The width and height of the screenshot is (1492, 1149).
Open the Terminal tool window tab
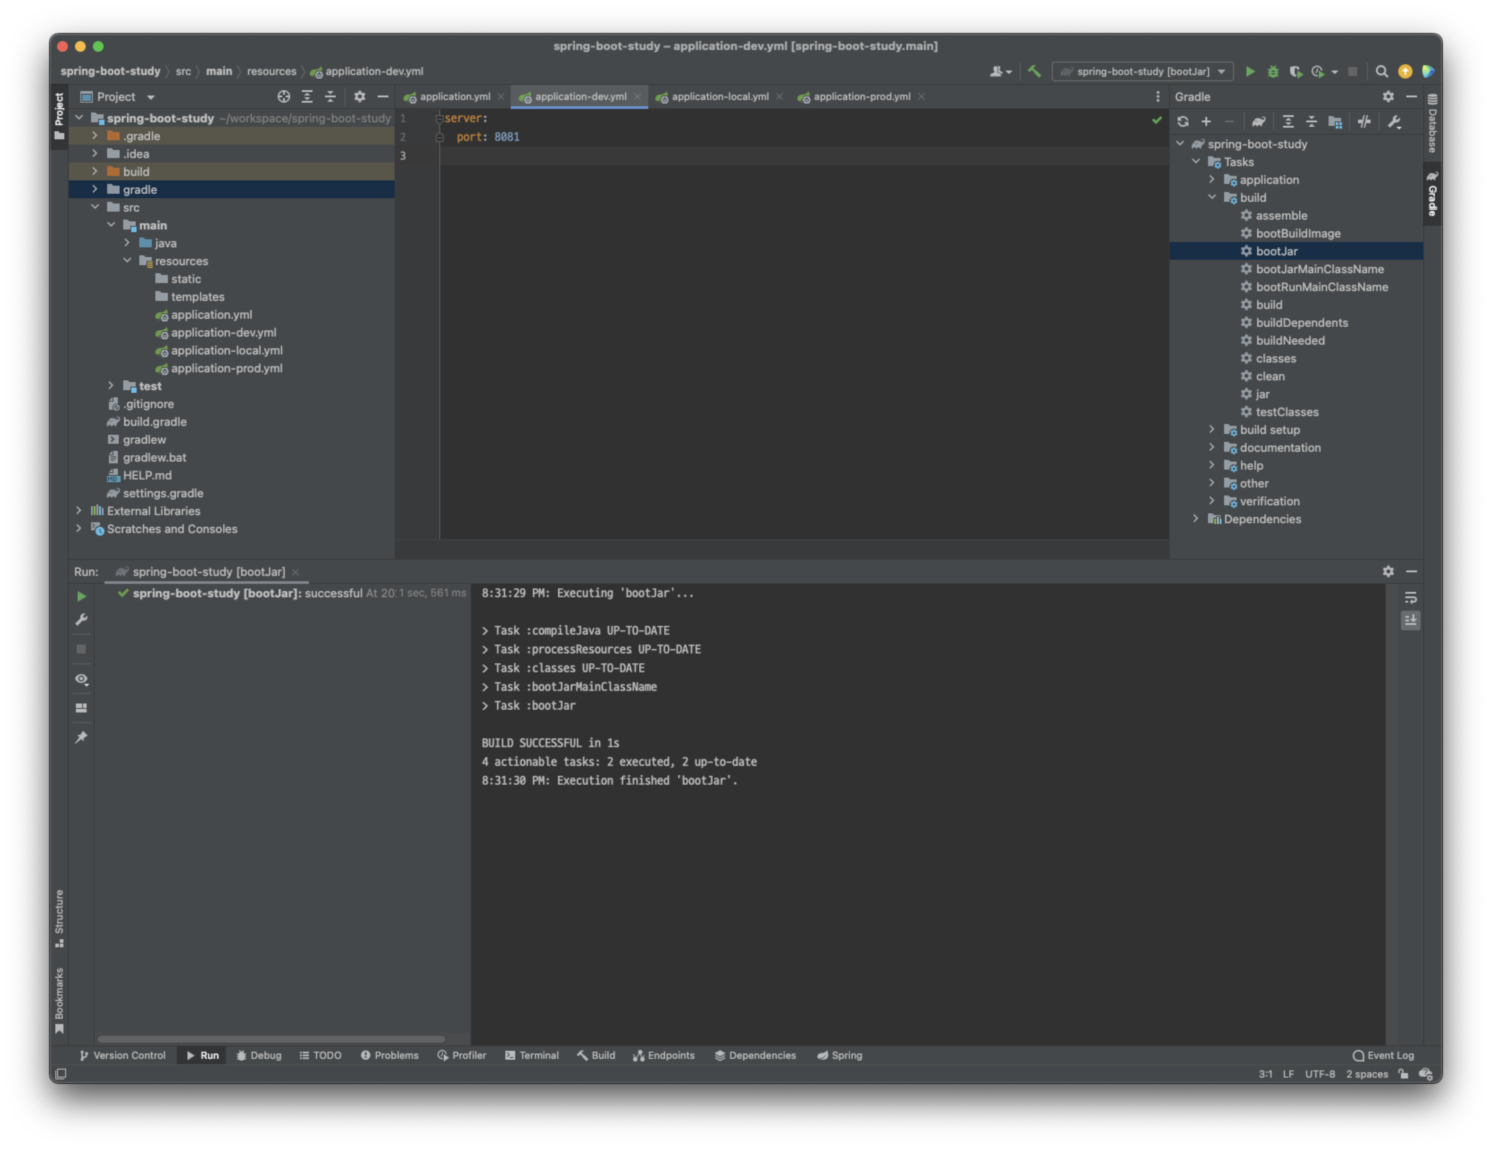click(x=532, y=1055)
